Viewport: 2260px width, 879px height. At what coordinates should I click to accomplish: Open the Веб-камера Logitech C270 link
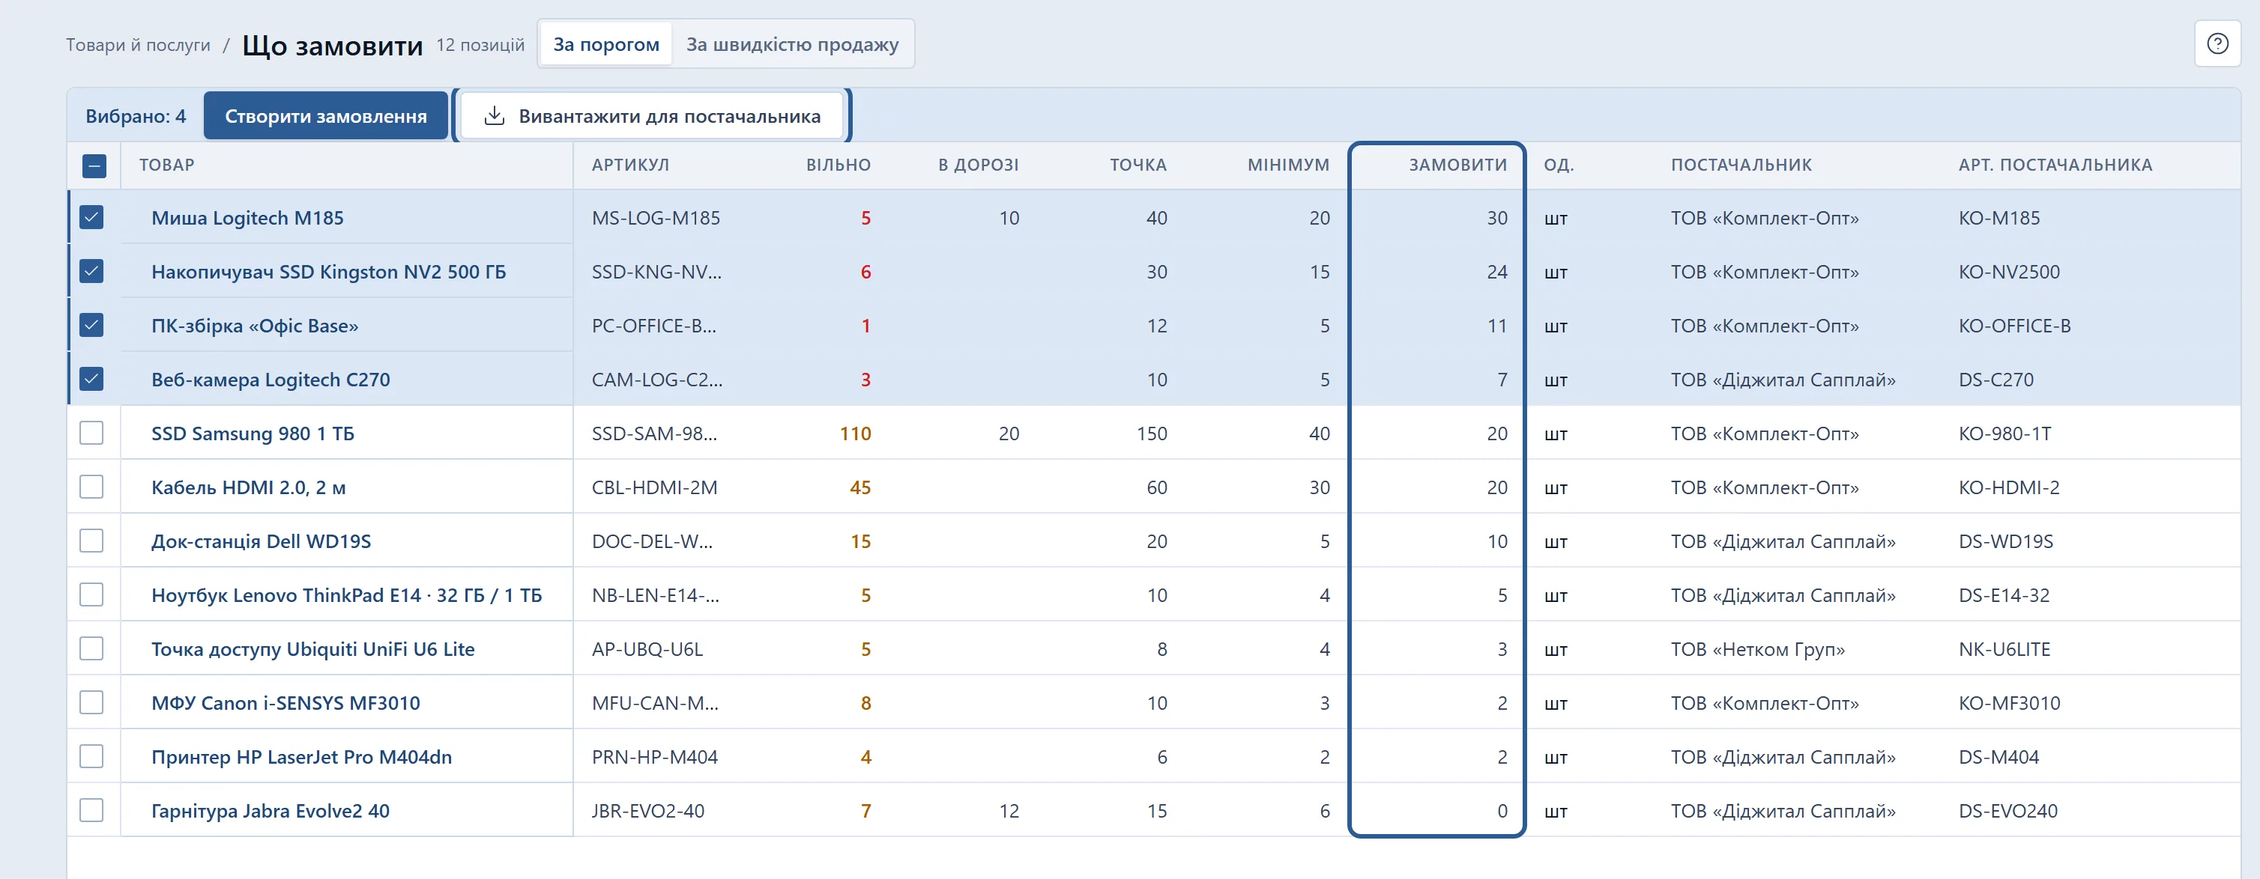pos(271,380)
